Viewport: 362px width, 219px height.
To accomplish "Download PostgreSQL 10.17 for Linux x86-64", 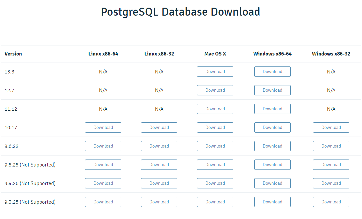I will tap(103, 127).
